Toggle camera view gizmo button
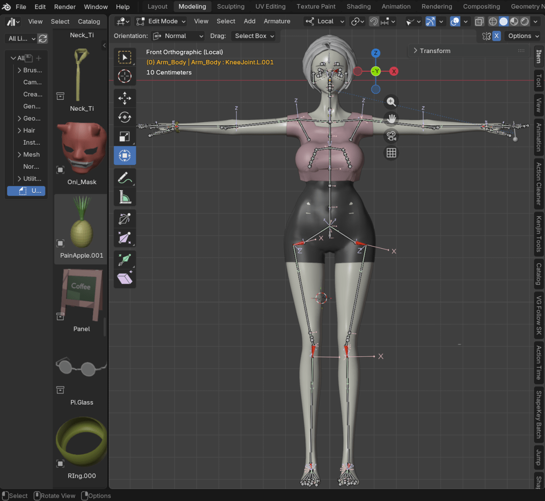Screen dimensions: 545x501 391,136
